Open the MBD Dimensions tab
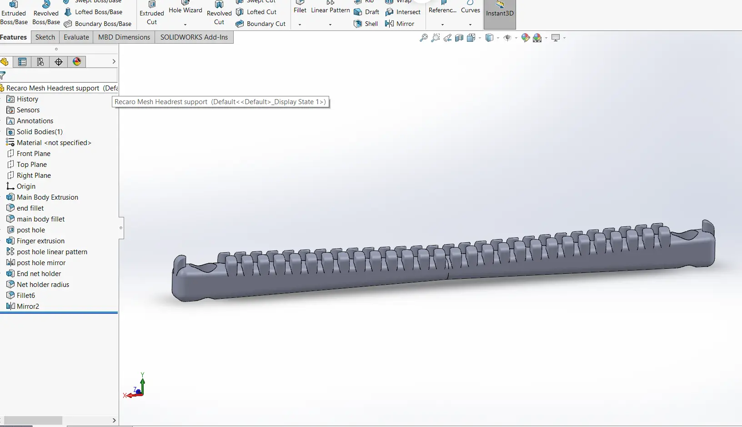 tap(124, 37)
